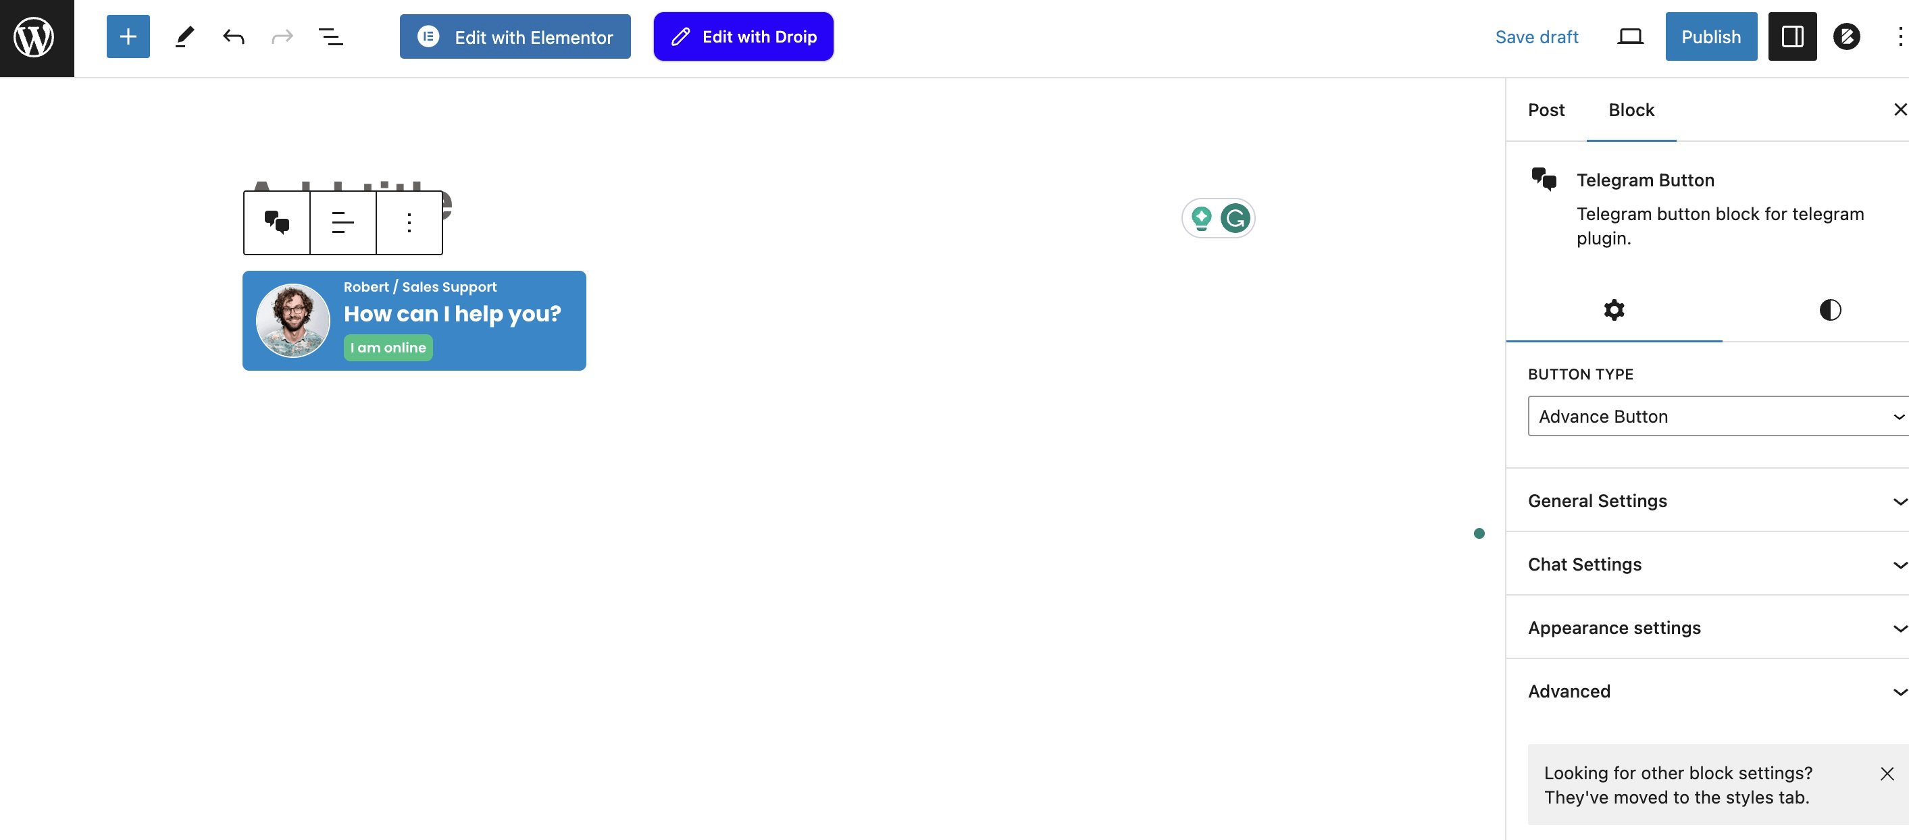1909x840 pixels.
Task: Select the gear Settings tab
Action: tap(1613, 310)
